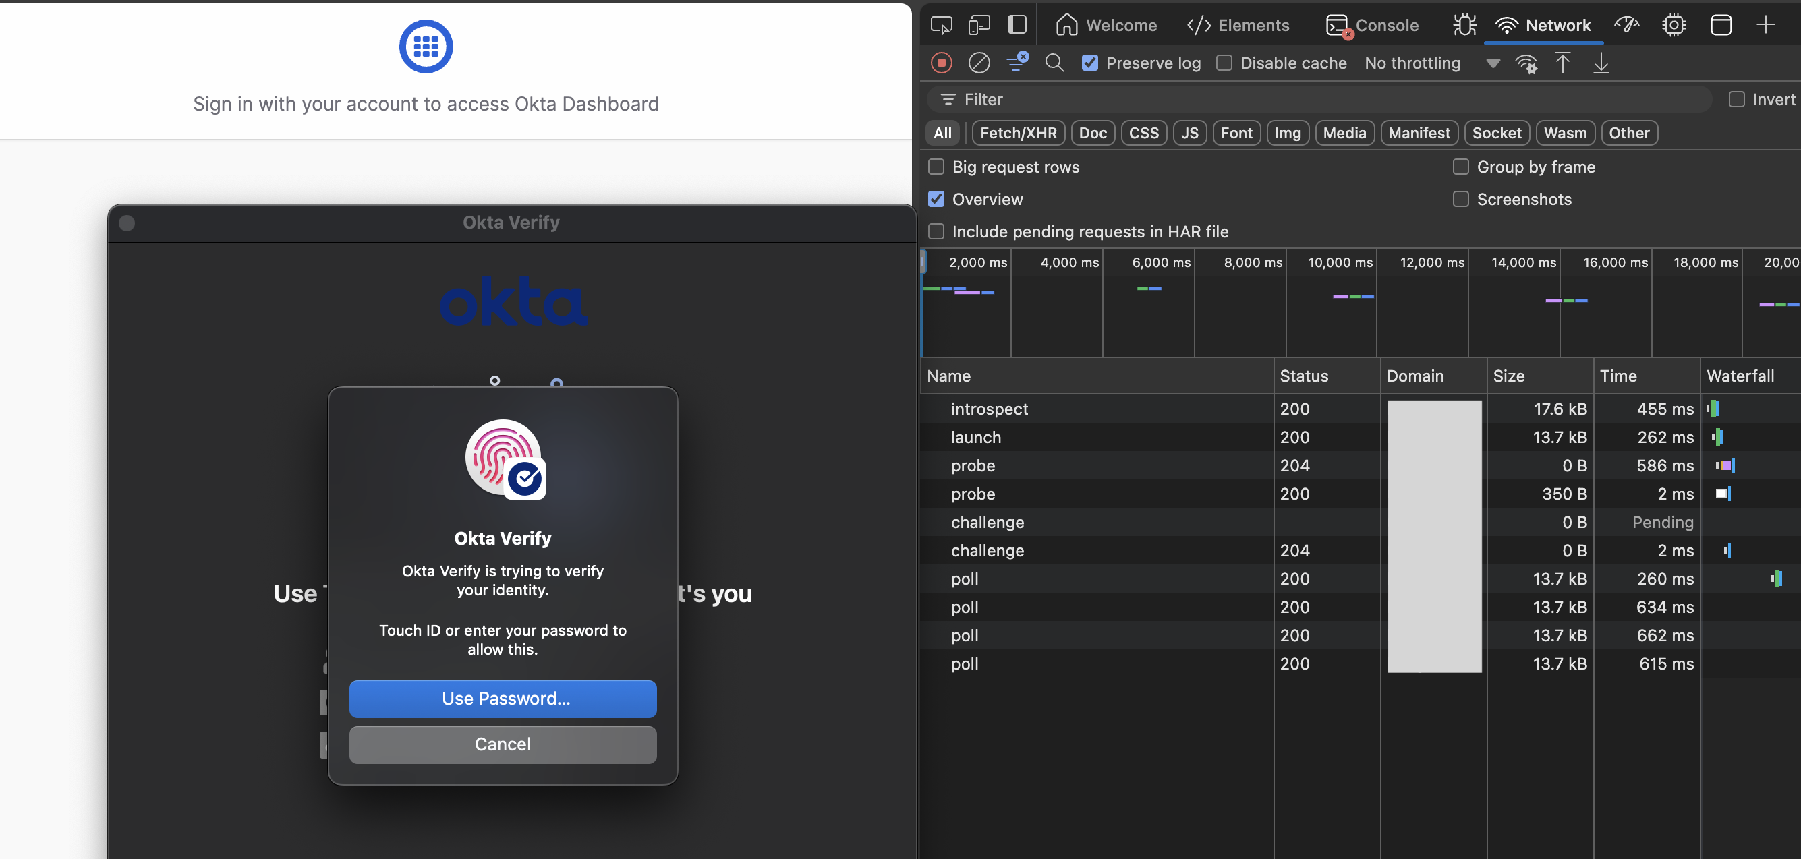Filter requests by Wasm type
The height and width of the screenshot is (859, 1801).
pyautogui.click(x=1565, y=133)
